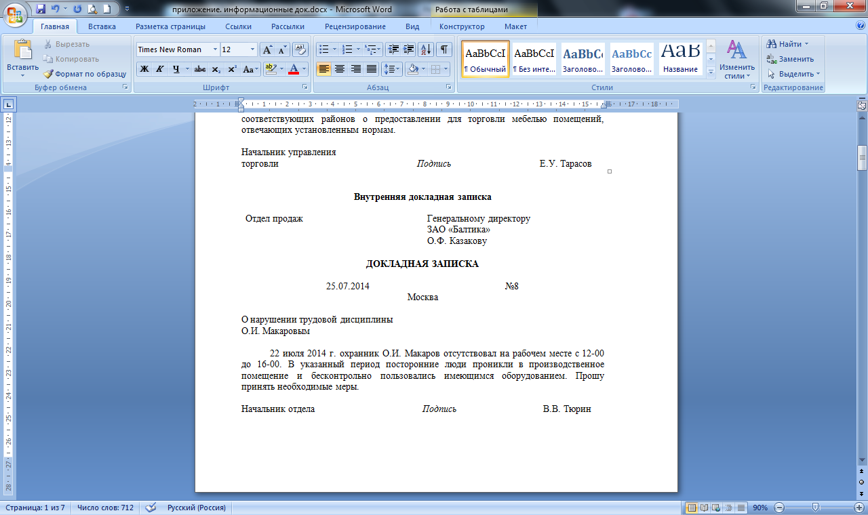868x515 pixels.
Task: Expand multilevel list dropdown
Action: pyautogui.click(x=380, y=49)
